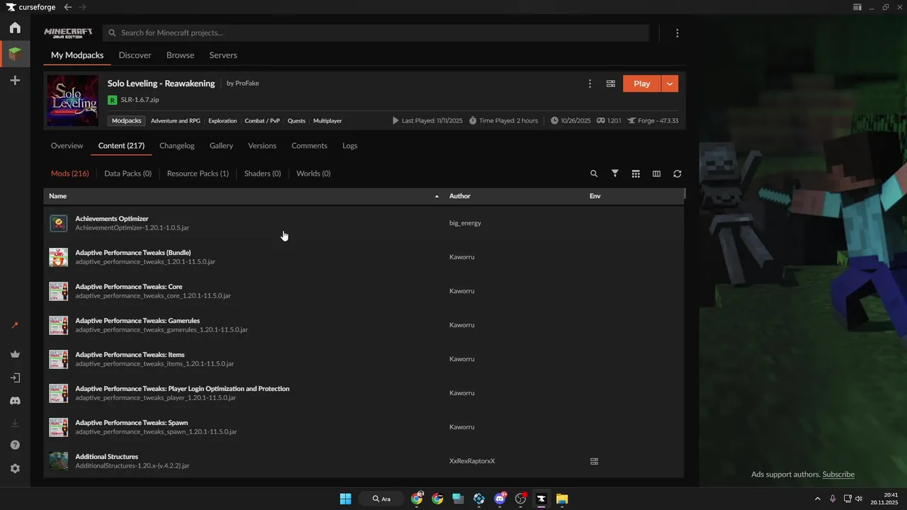
Task: Click the taskbar volume icon
Action: pyautogui.click(x=859, y=499)
